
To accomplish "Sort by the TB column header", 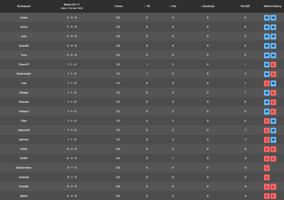I will pos(147,6).
